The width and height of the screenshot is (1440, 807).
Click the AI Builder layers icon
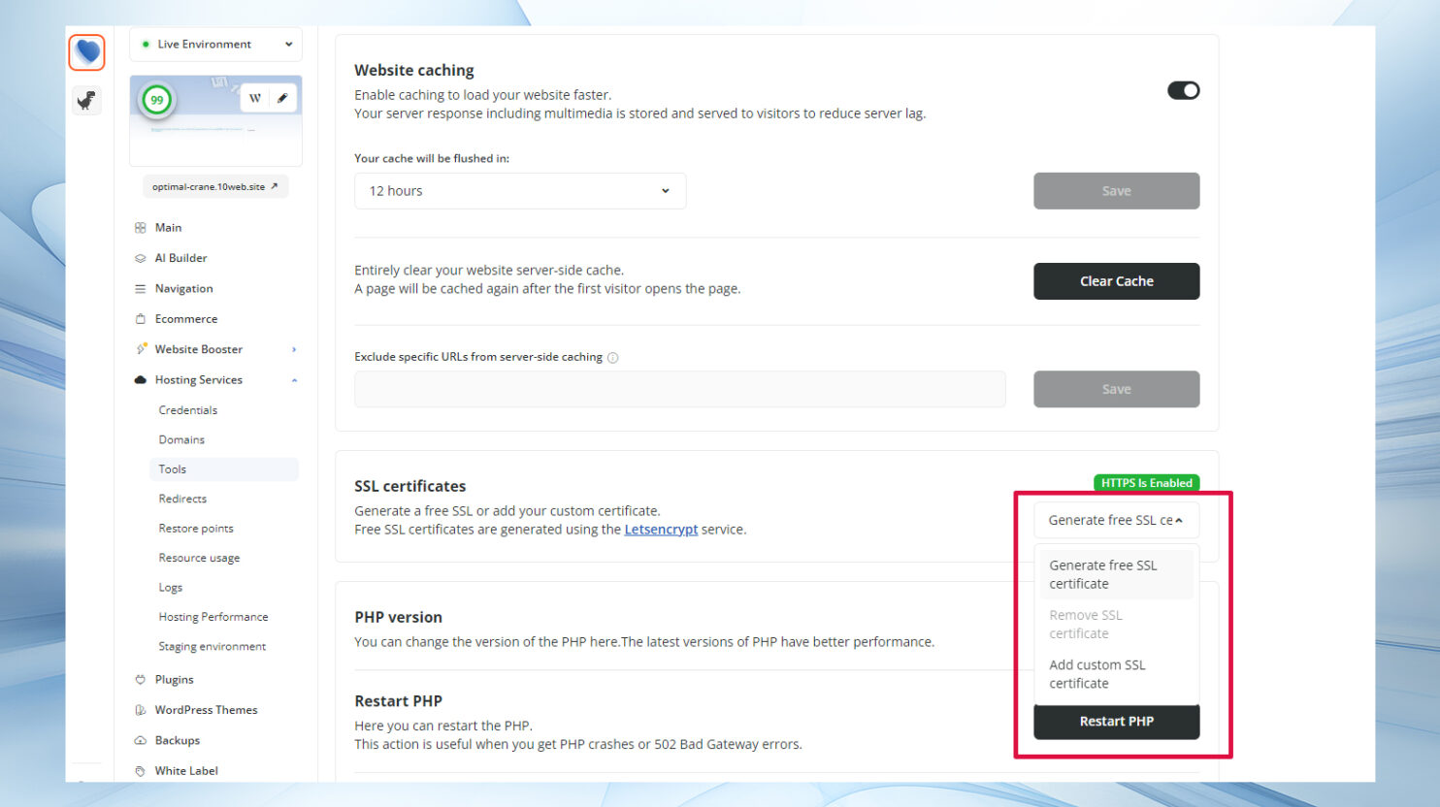tap(141, 258)
